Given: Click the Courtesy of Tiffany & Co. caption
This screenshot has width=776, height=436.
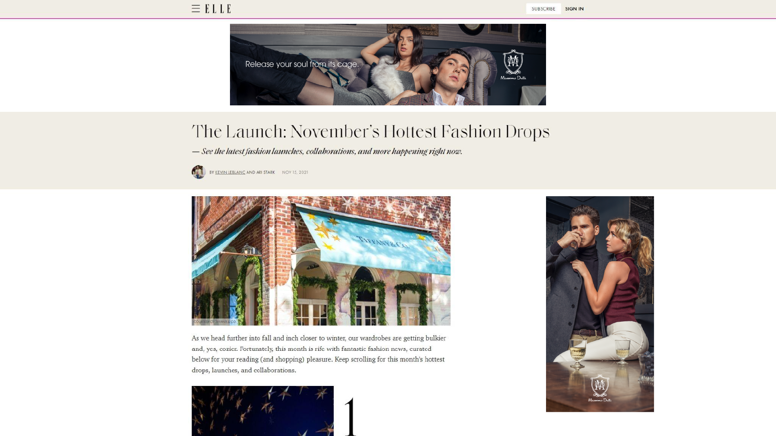Looking at the screenshot, I should [x=215, y=322].
